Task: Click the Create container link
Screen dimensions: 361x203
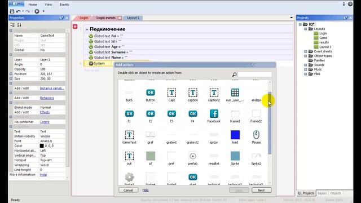Action: (45, 122)
